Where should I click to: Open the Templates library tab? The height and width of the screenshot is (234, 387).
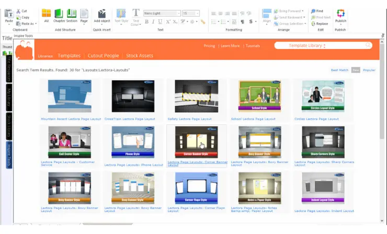pos(69,56)
